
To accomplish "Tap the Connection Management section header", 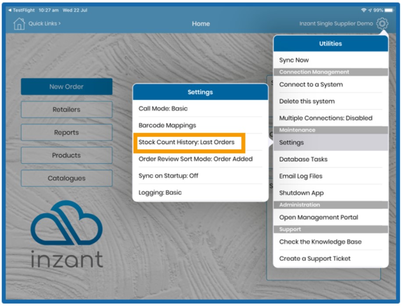I will (331, 72).
